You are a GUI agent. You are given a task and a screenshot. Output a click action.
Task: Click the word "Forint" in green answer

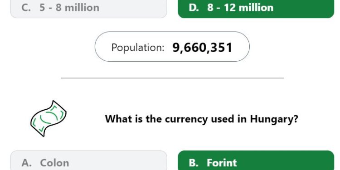tap(222, 163)
